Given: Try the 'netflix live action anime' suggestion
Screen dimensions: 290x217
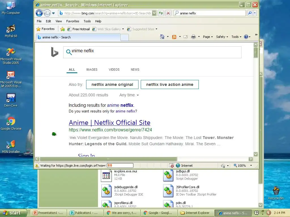Looking at the screenshot, I should point(170,84).
